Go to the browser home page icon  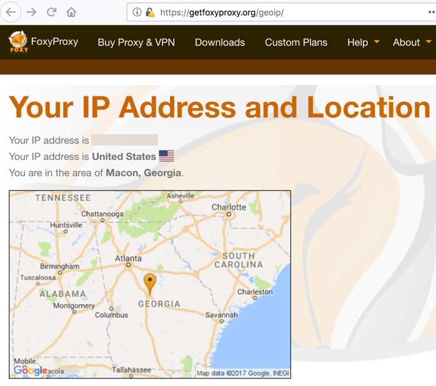pyautogui.click(x=71, y=12)
